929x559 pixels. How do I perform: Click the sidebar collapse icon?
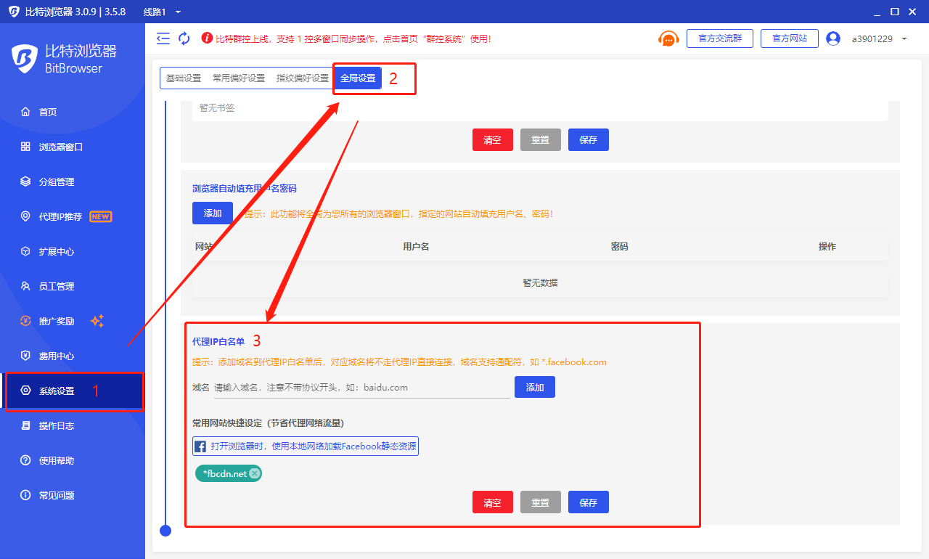pos(163,38)
